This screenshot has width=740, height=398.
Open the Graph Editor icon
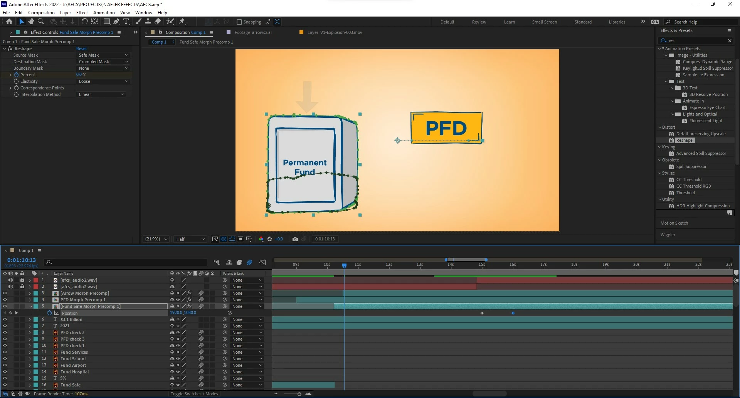[x=262, y=262]
